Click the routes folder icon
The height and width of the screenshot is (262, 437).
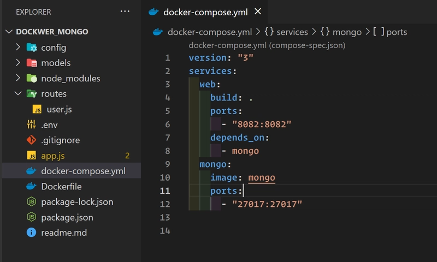(32, 94)
